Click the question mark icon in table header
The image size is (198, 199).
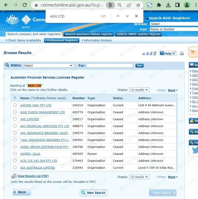15,98
